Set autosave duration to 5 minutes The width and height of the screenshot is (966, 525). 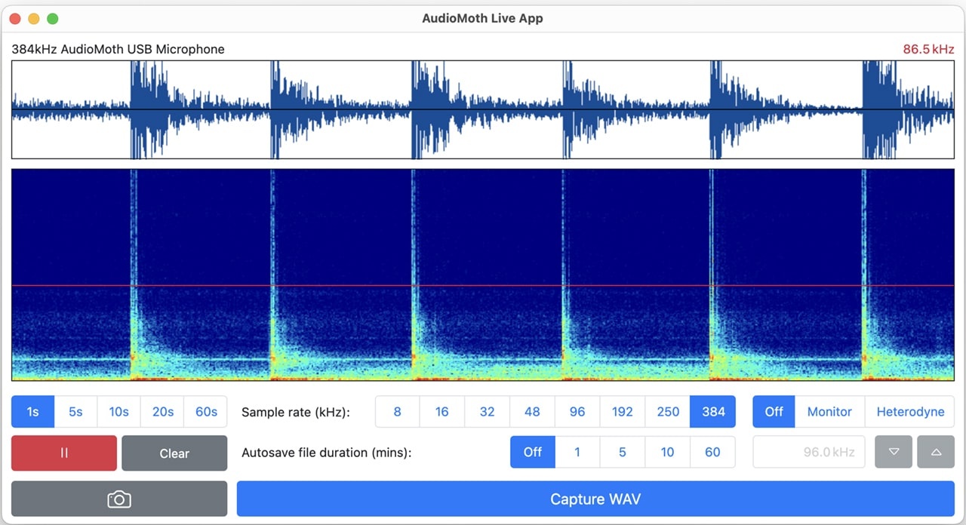point(623,452)
